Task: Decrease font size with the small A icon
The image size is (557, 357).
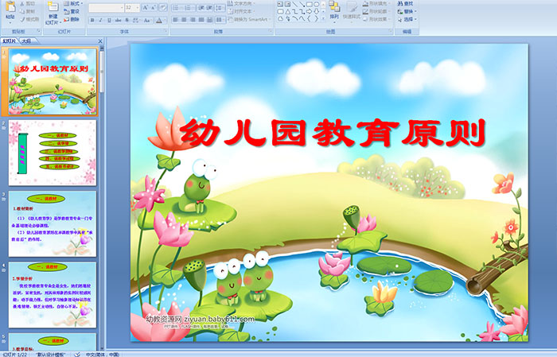Action: pos(154,7)
